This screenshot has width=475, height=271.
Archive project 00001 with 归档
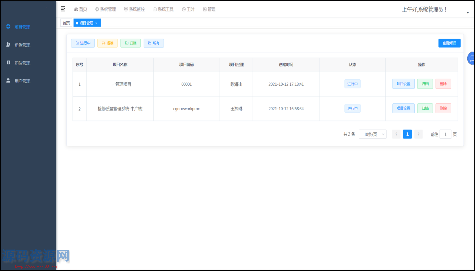pos(425,84)
